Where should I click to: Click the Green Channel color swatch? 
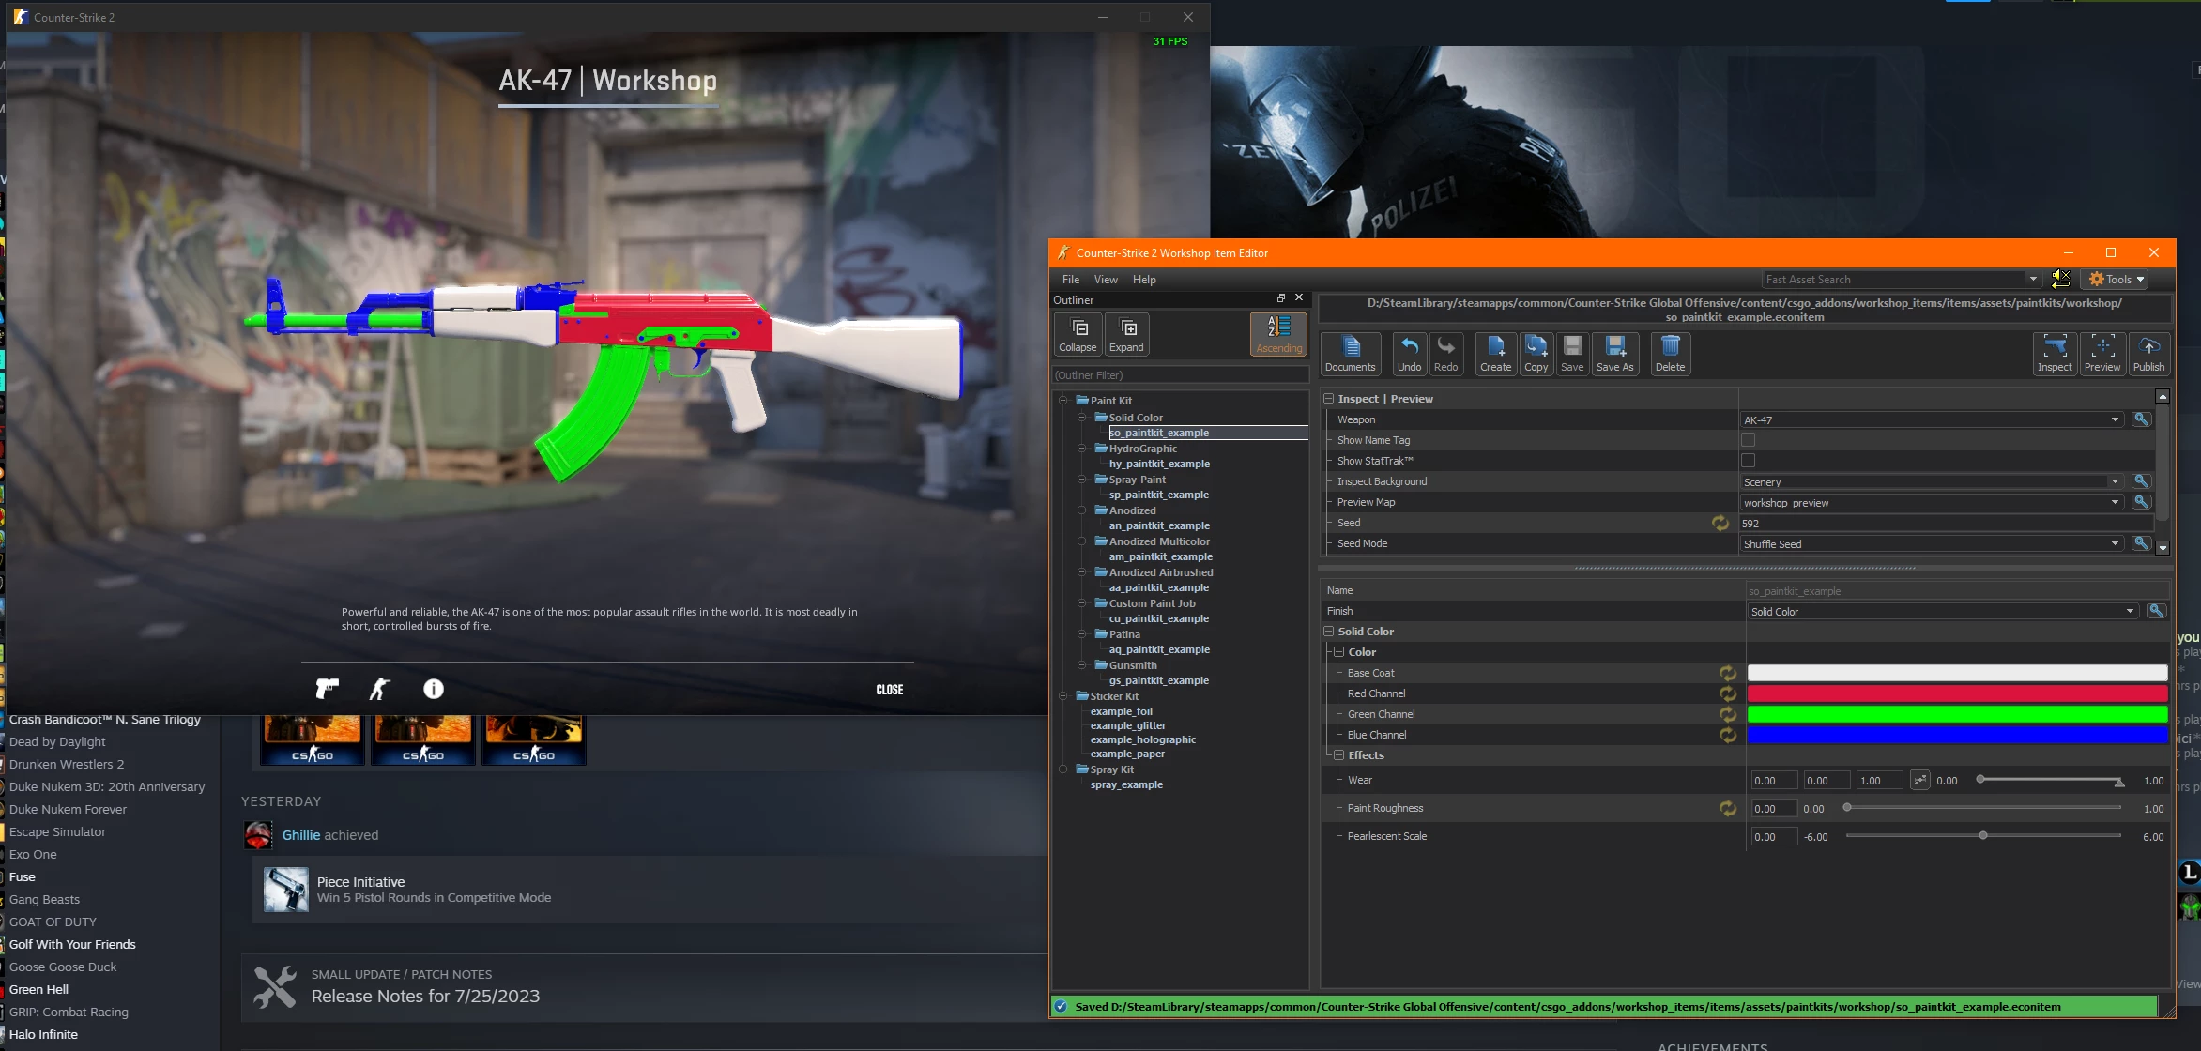[1956, 714]
